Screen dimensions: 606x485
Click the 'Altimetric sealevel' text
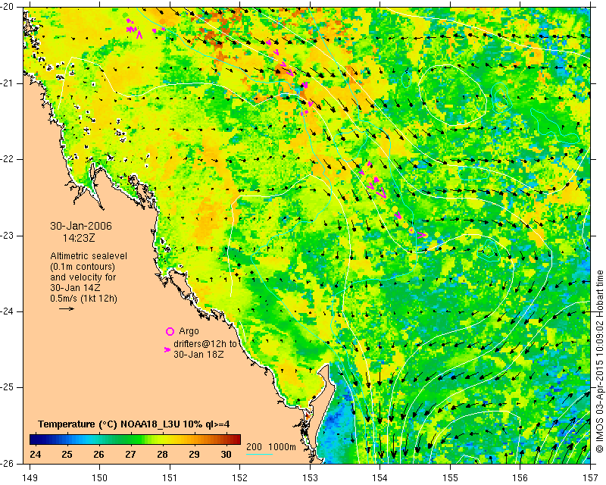click(x=89, y=256)
